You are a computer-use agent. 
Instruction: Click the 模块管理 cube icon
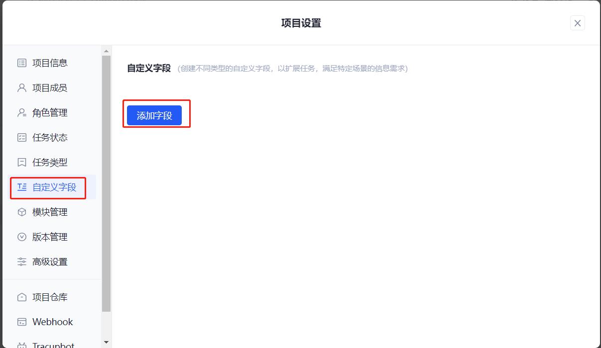click(21, 212)
